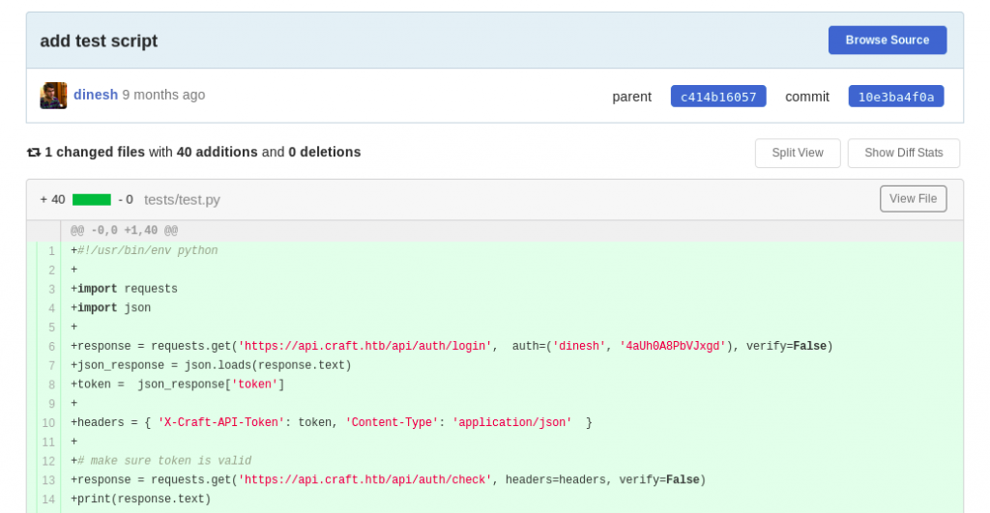Image resolution: width=990 pixels, height=513 pixels.
Task: Show Diff Stats for this commit
Action: (904, 153)
